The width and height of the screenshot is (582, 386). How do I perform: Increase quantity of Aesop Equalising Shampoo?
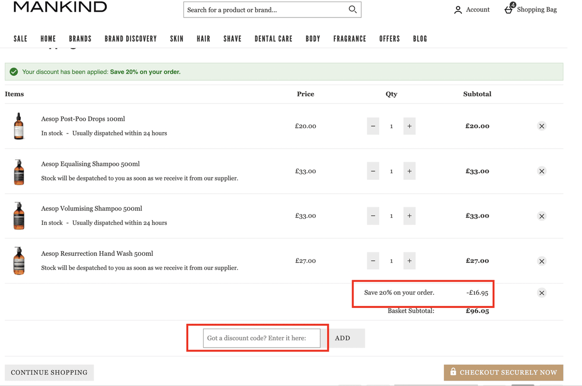coord(409,171)
